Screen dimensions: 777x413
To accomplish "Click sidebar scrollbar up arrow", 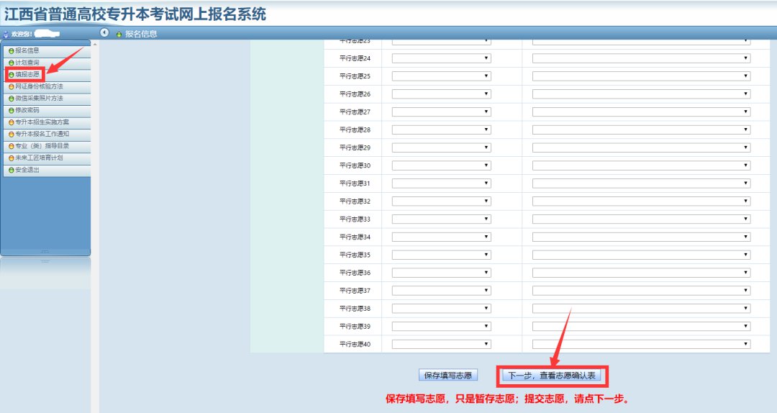I will pos(95,45).
